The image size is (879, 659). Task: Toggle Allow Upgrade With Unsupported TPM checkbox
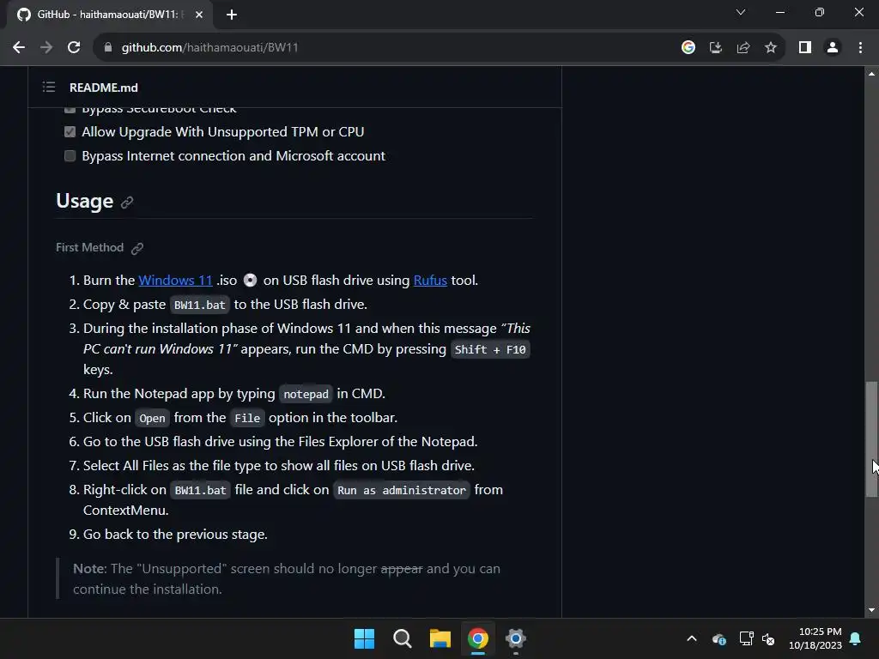[70, 131]
